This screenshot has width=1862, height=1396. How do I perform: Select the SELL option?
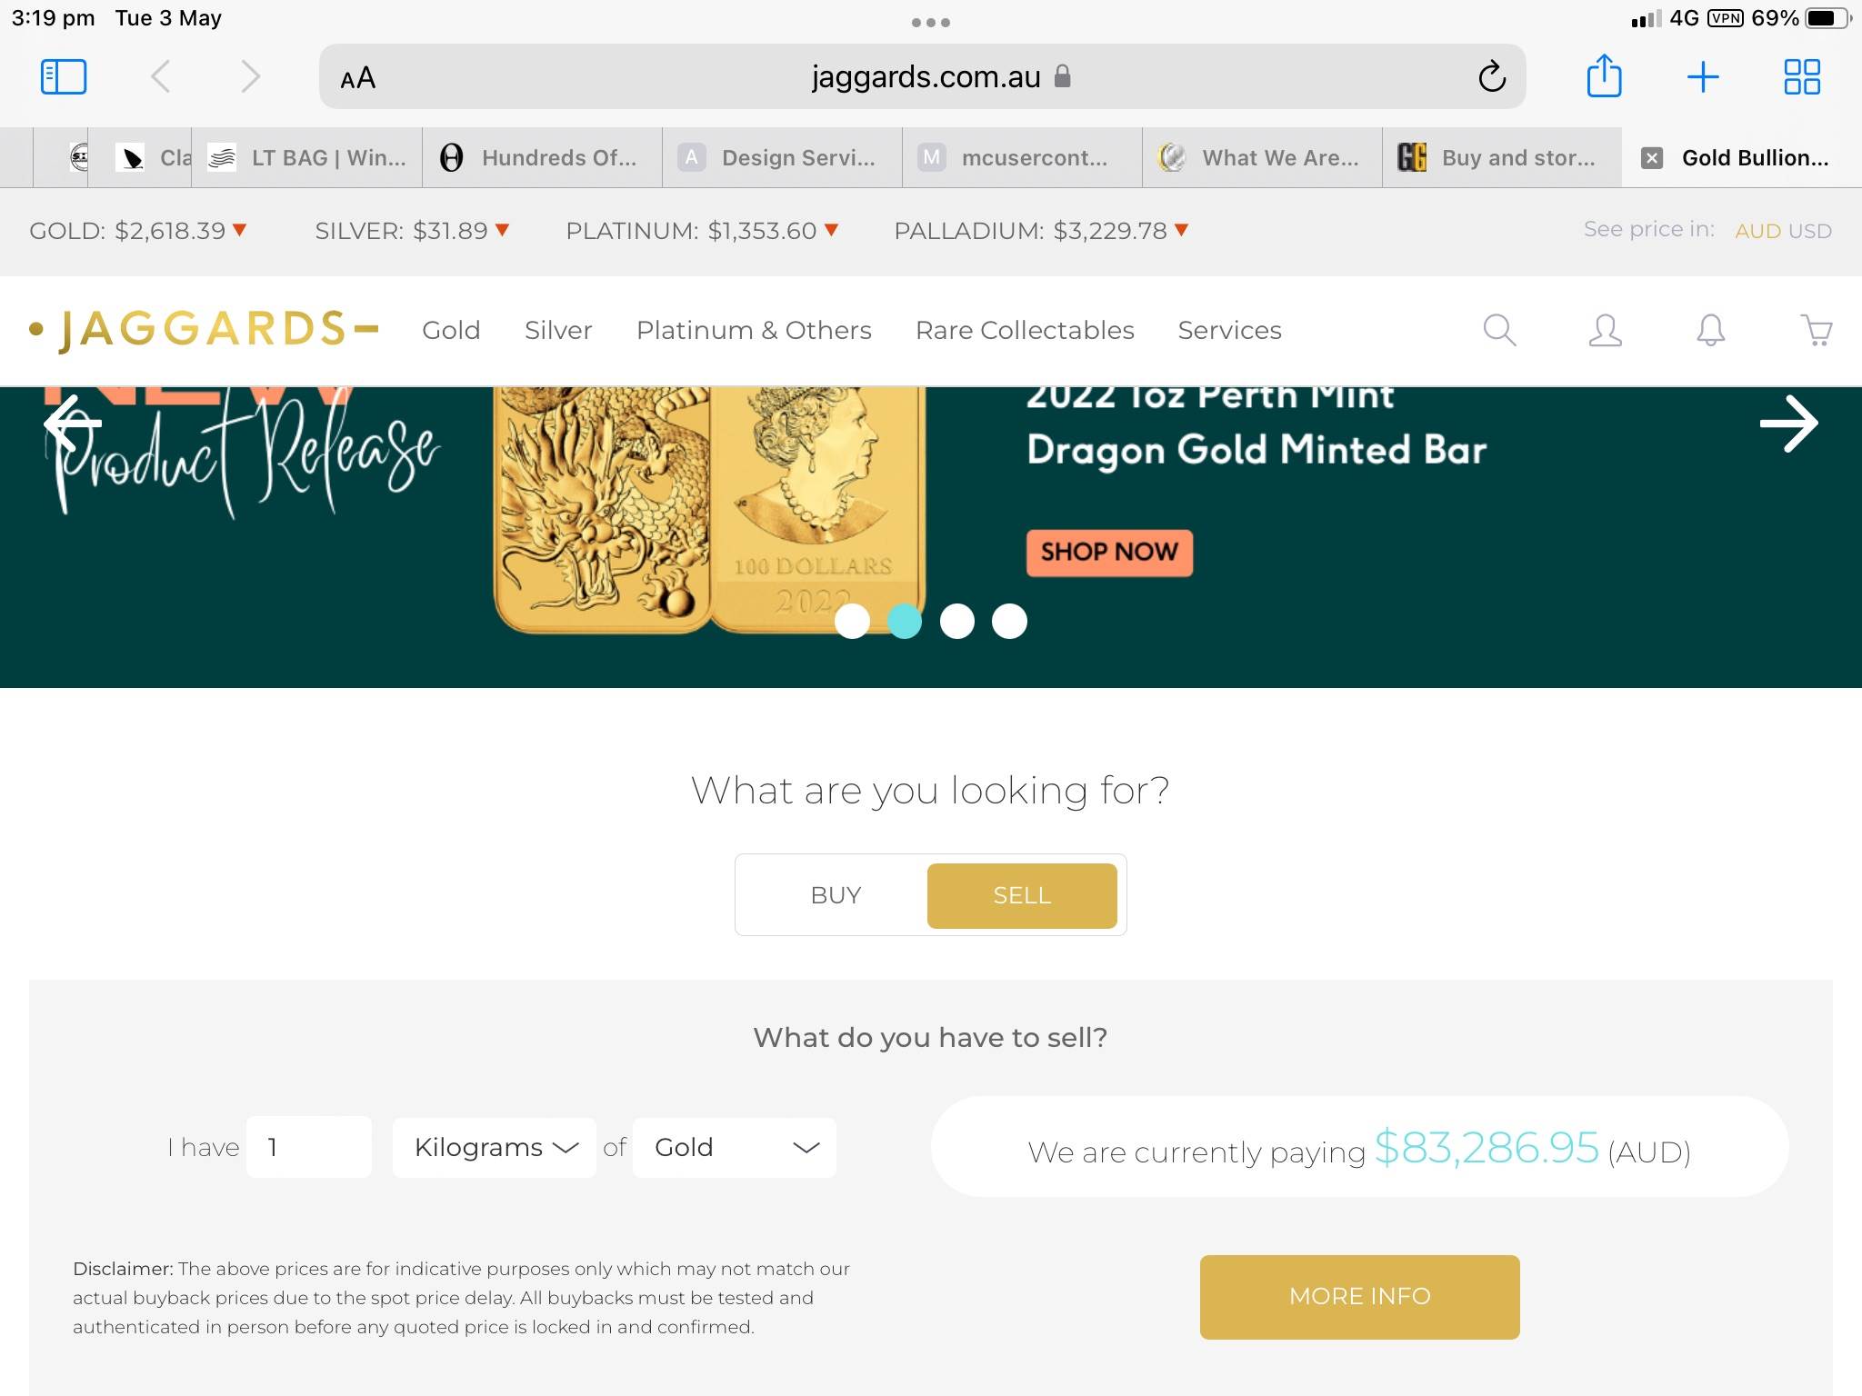(1022, 895)
